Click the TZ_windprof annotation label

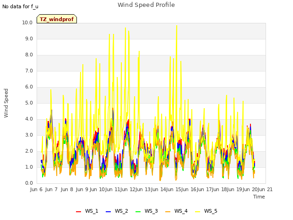click(x=57, y=19)
